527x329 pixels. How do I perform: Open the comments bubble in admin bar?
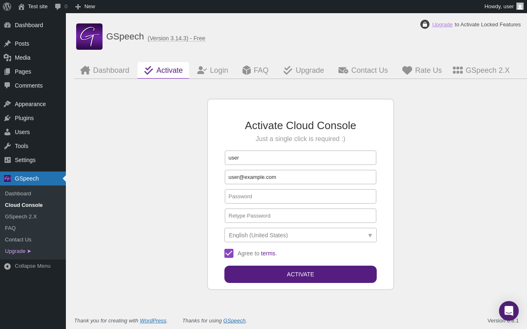click(x=61, y=7)
